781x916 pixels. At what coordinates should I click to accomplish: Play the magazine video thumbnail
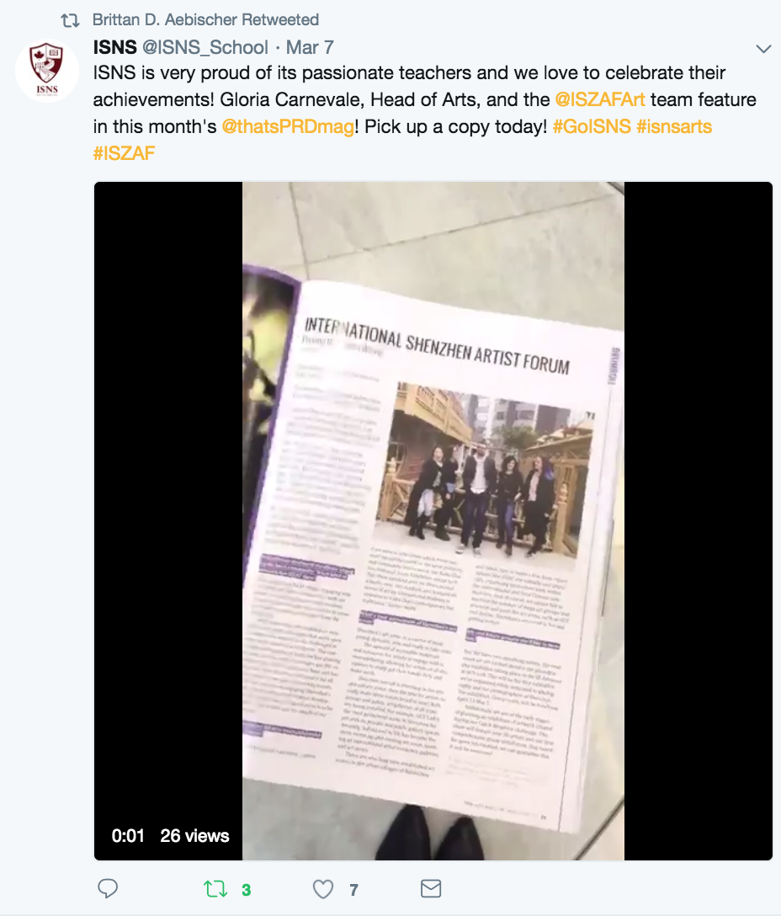point(433,520)
